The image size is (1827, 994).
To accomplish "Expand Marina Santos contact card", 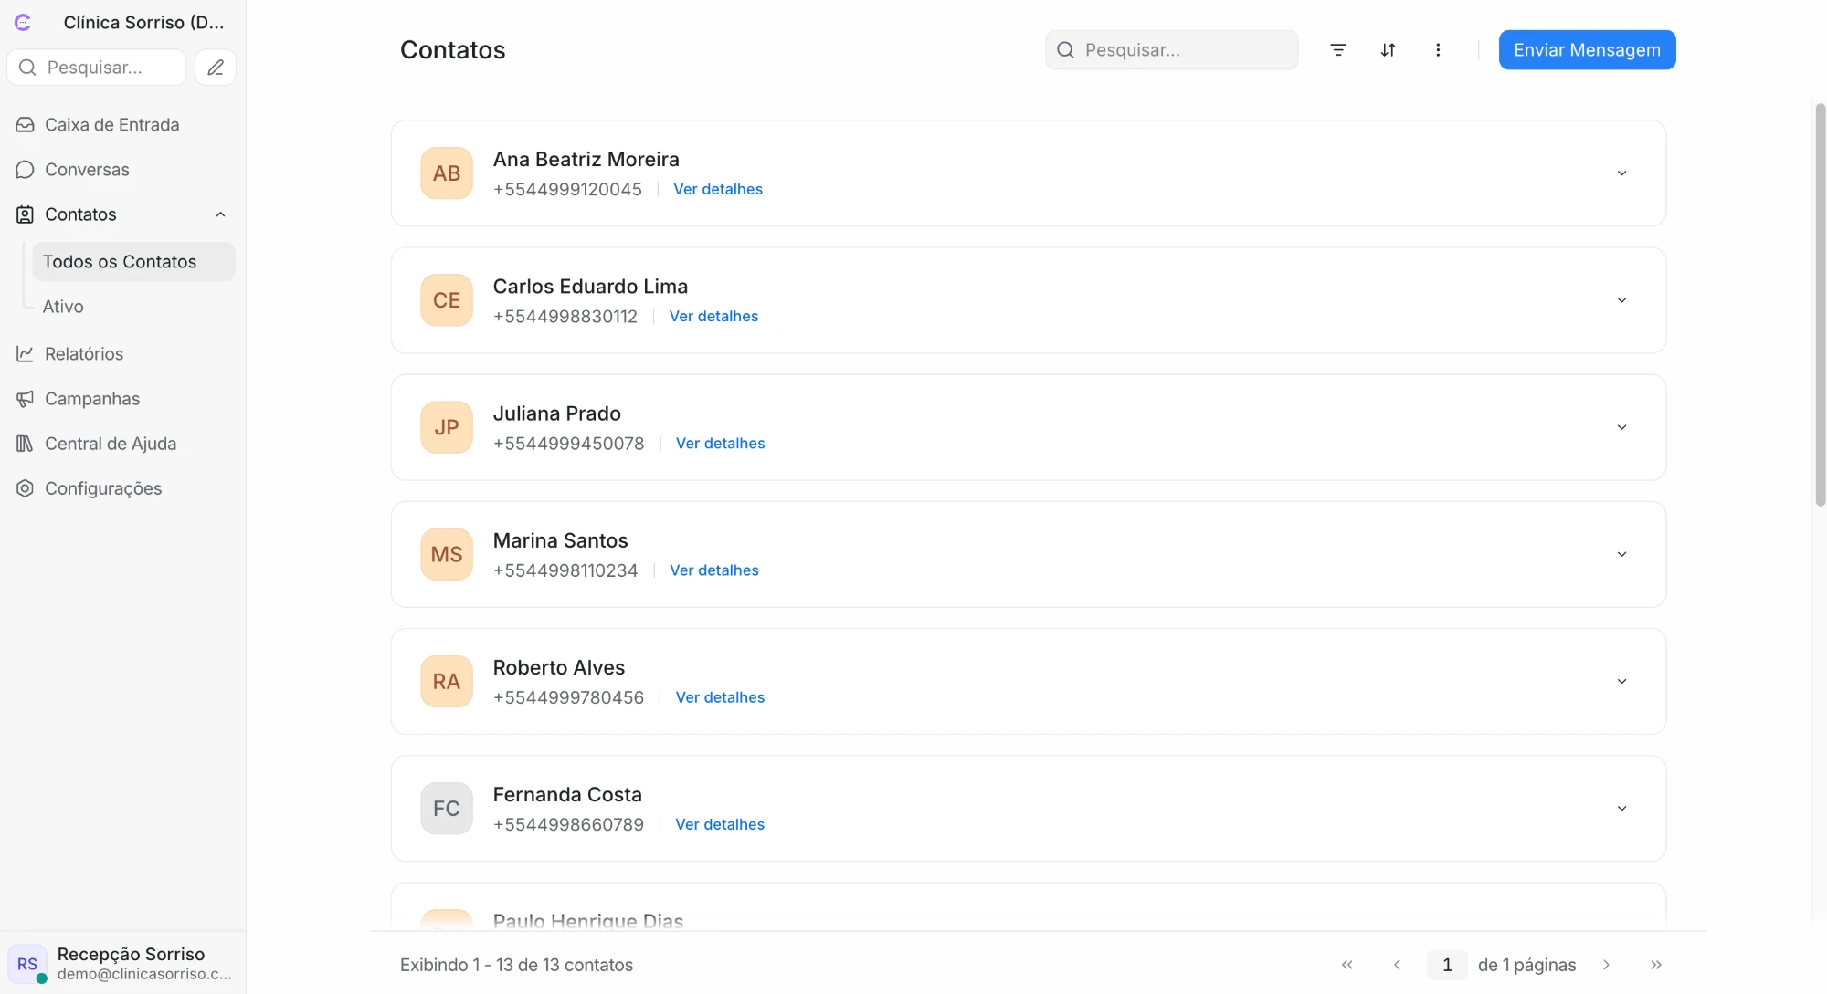I will [1621, 555].
